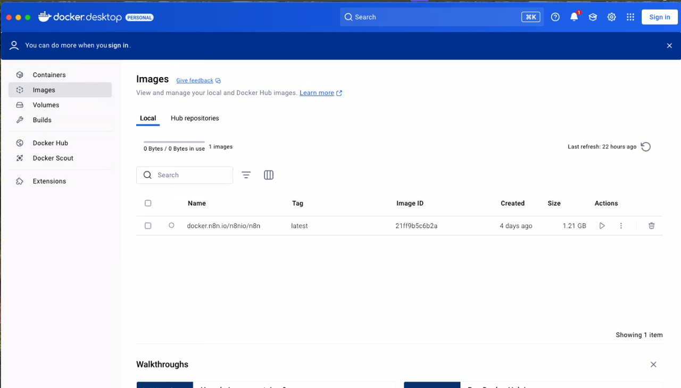Click the Tag column header
This screenshot has width=681, height=388.
297,203
